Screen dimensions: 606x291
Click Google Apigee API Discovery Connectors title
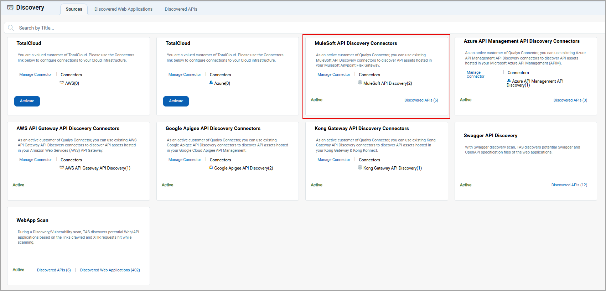(x=213, y=129)
